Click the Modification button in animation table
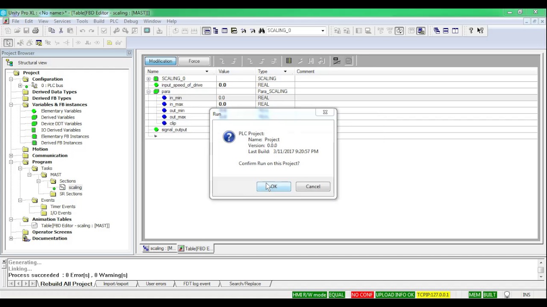The height and width of the screenshot is (307, 547). [161, 61]
